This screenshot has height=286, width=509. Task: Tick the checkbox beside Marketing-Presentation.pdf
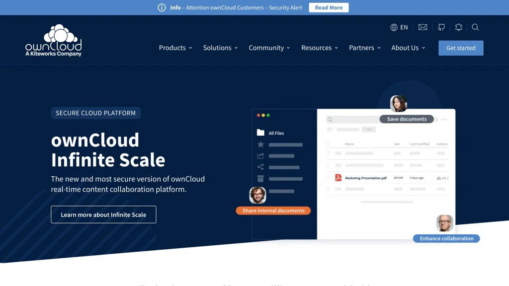(x=328, y=177)
